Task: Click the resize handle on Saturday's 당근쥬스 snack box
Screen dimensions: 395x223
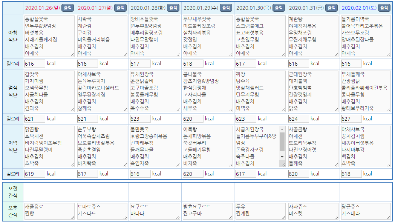Action: point(389,217)
